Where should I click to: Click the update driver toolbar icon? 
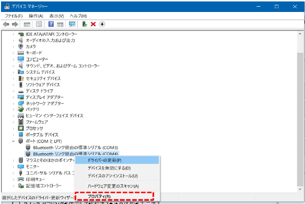(84, 24)
